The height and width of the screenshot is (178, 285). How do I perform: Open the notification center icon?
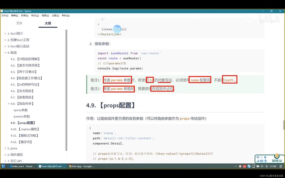pyautogui.click(x=281, y=166)
